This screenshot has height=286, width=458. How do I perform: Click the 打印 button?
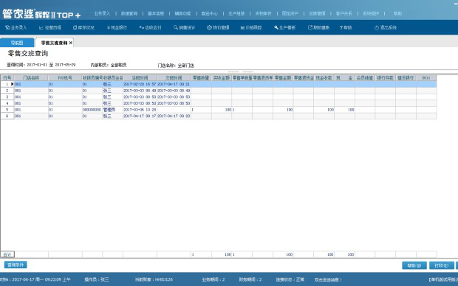[x=441, y=265]
